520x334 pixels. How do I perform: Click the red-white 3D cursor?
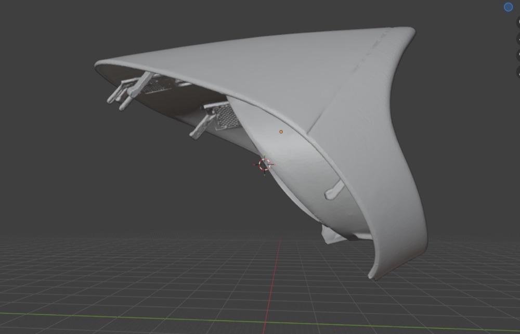(264, 164)
